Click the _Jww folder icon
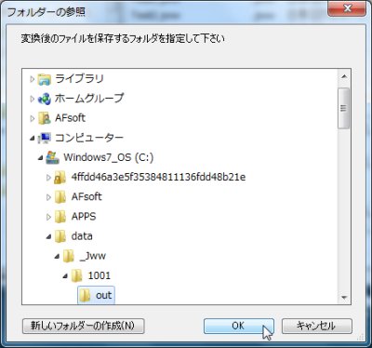 69,256
